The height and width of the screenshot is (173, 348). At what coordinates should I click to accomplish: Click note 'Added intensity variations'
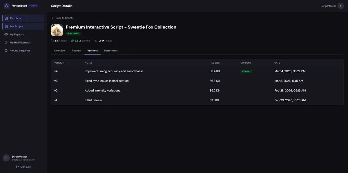tap(102, 91)
